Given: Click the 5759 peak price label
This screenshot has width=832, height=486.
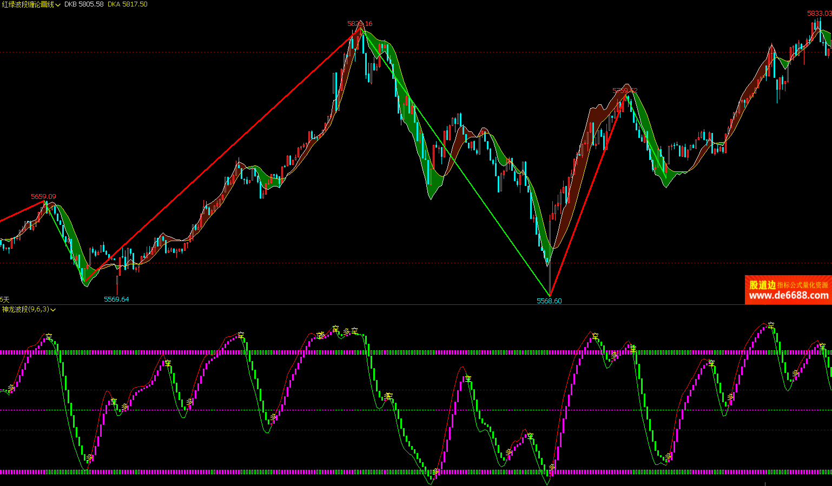Looking at the screenshot, I should tap(624, 91).
